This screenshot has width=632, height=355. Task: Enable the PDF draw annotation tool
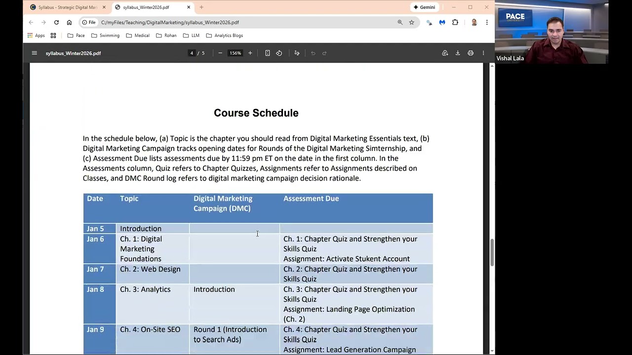297,53
